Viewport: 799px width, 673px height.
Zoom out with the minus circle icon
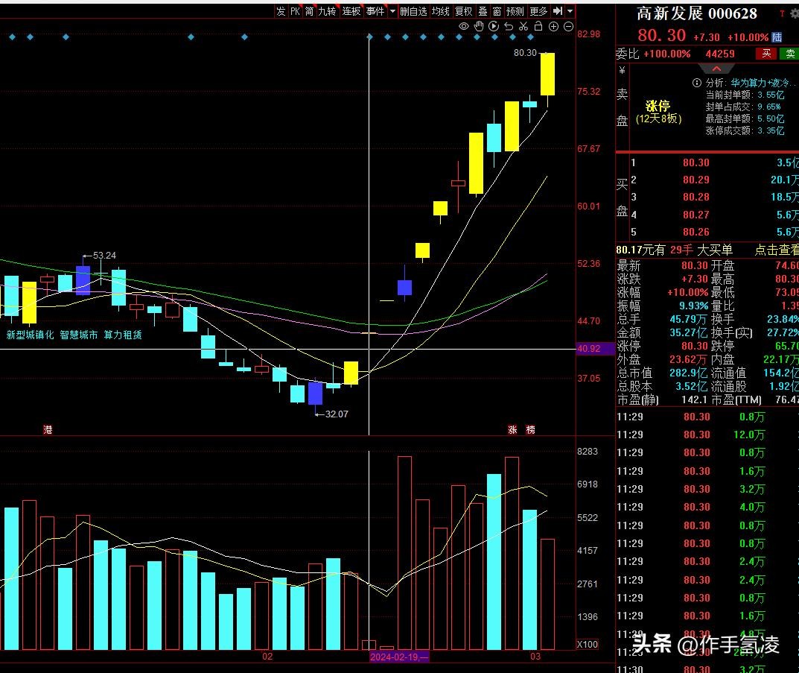(x=568, y=26)
